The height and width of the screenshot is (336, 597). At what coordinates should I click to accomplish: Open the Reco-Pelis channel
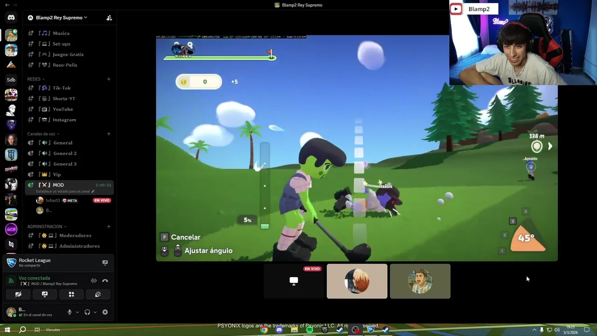pyautogui.click(x=69, y=65)
